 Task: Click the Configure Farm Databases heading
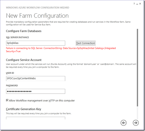[x=24, y=31]
